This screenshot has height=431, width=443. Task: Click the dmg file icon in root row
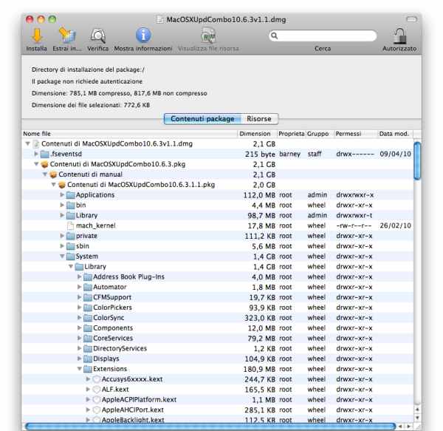[x=36, y=144]
